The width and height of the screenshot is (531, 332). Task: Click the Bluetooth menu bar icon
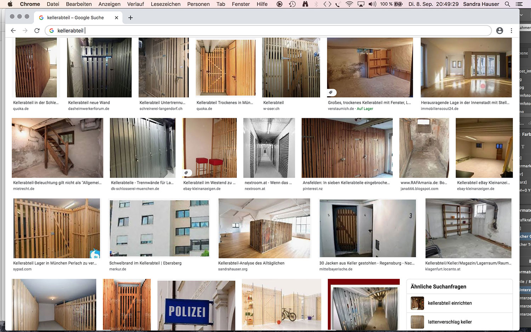[316, 4]
